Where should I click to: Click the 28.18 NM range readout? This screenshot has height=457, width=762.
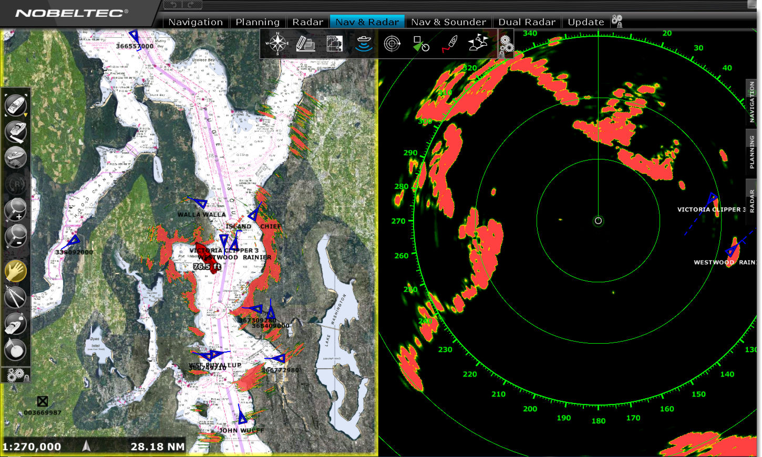(158, 447)
